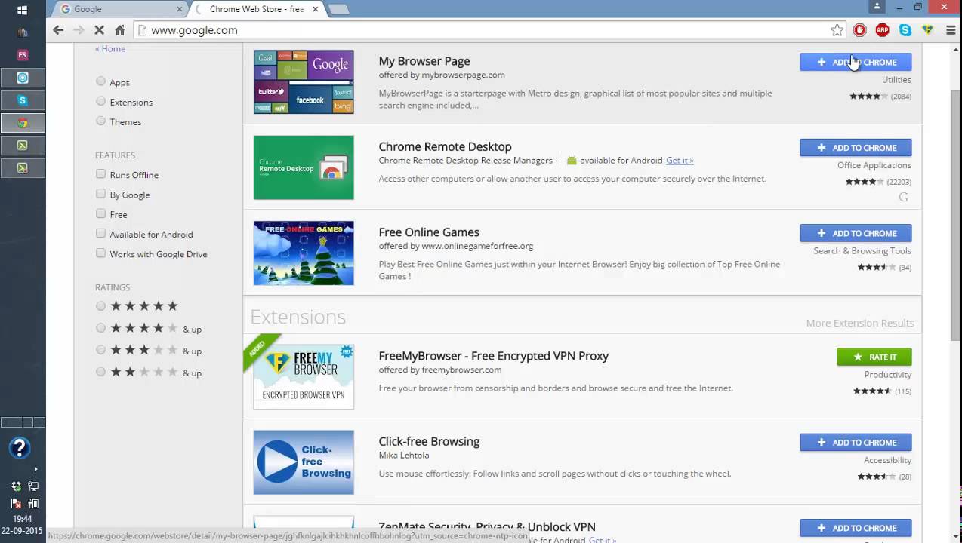Enable the Runs Offline checkbox

pyautogui.click(x=100, y=174)
